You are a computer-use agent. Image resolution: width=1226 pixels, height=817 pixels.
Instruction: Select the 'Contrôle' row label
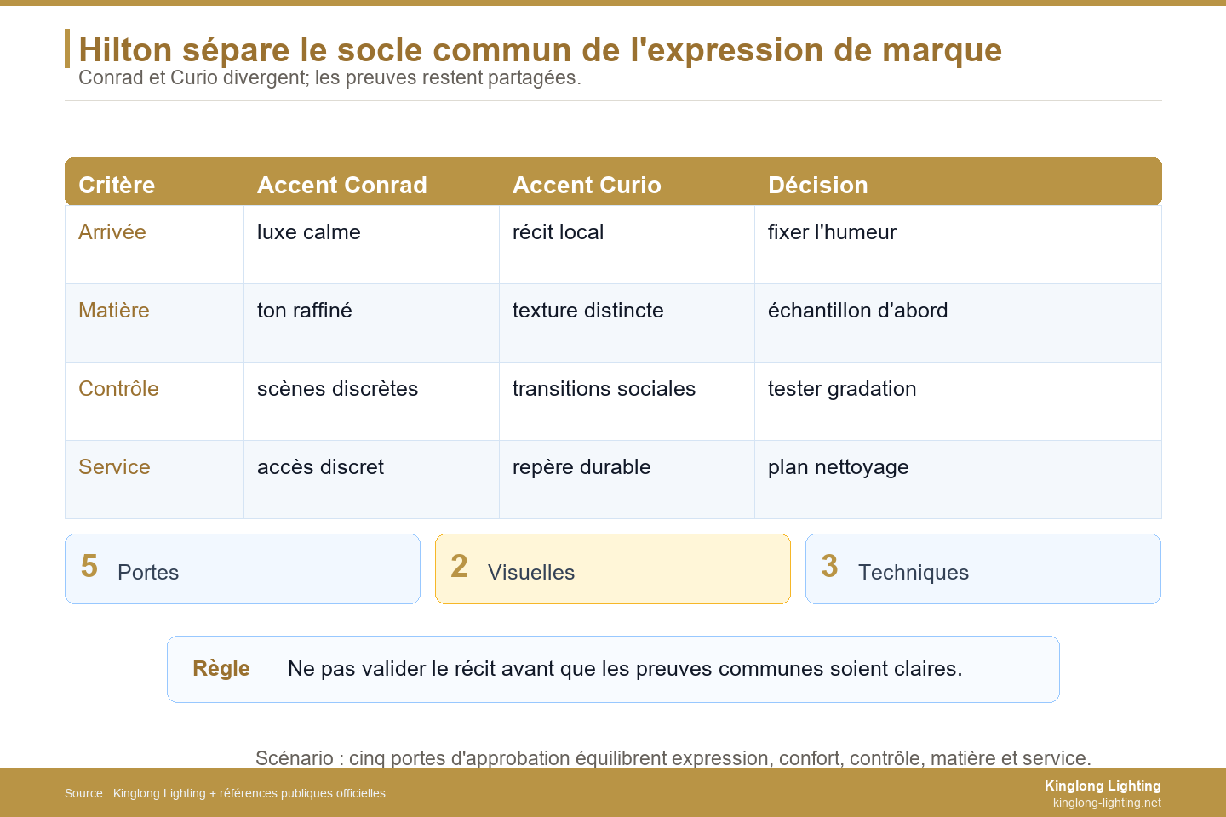click(118, 389)
